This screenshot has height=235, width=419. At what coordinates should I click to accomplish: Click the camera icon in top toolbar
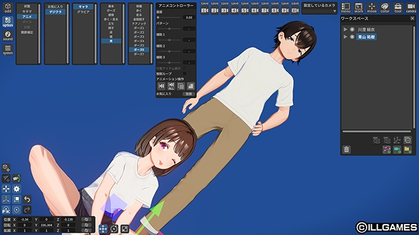[x=411, y=8]
